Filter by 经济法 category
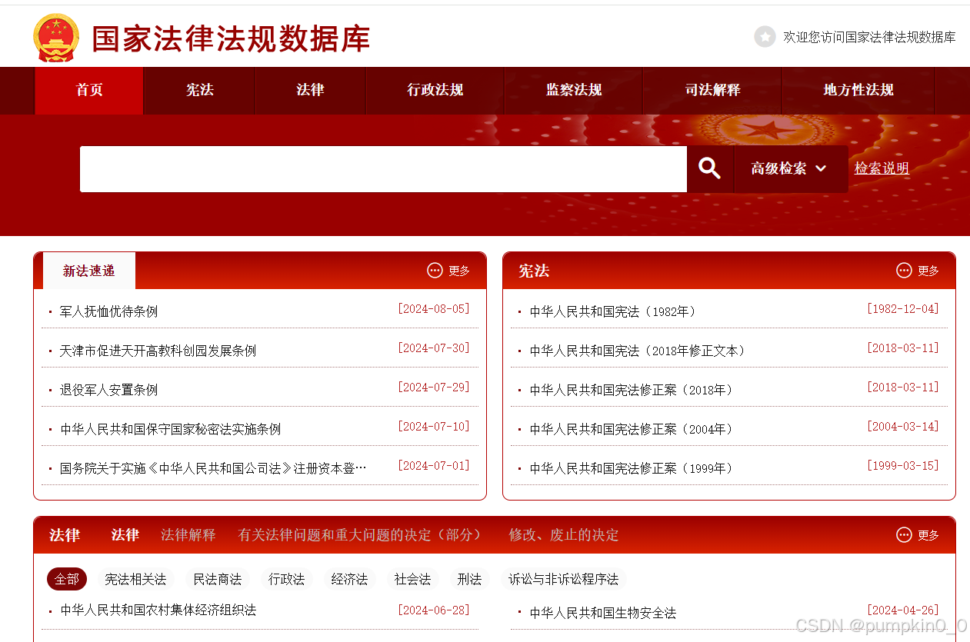Image resolution: width=970 pixels, height=642 pixels. pos(350,579)
